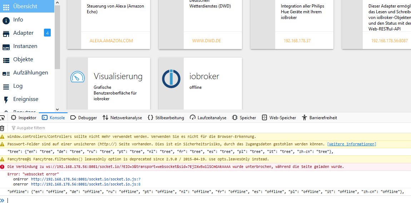Click the Visualisierung card title
Viewport: 411px width, 203px height.
coord(118,76)
